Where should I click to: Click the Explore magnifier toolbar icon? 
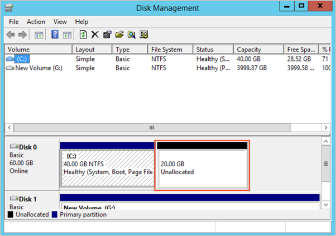coord(132,35)
